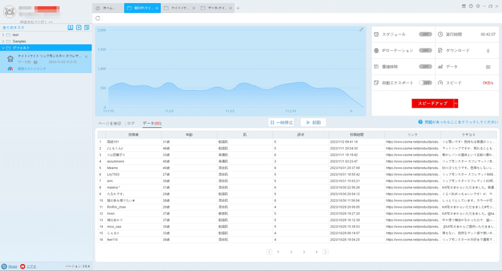Click the icon beside 自動エクスポート
This screenshot has height=271, width=502.
click(x=376, y=83)
